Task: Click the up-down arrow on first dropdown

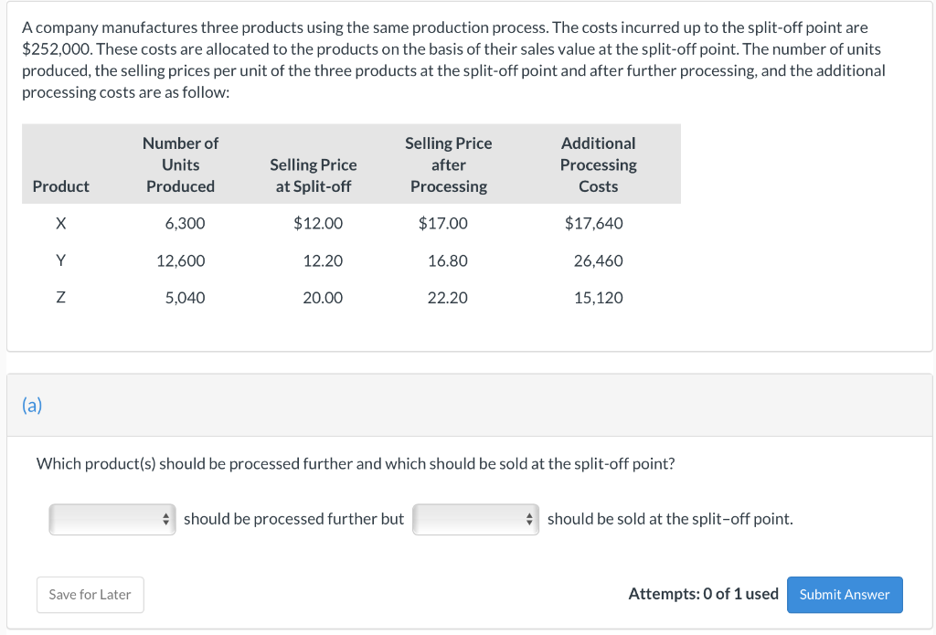Action: (x=168, y=519)
